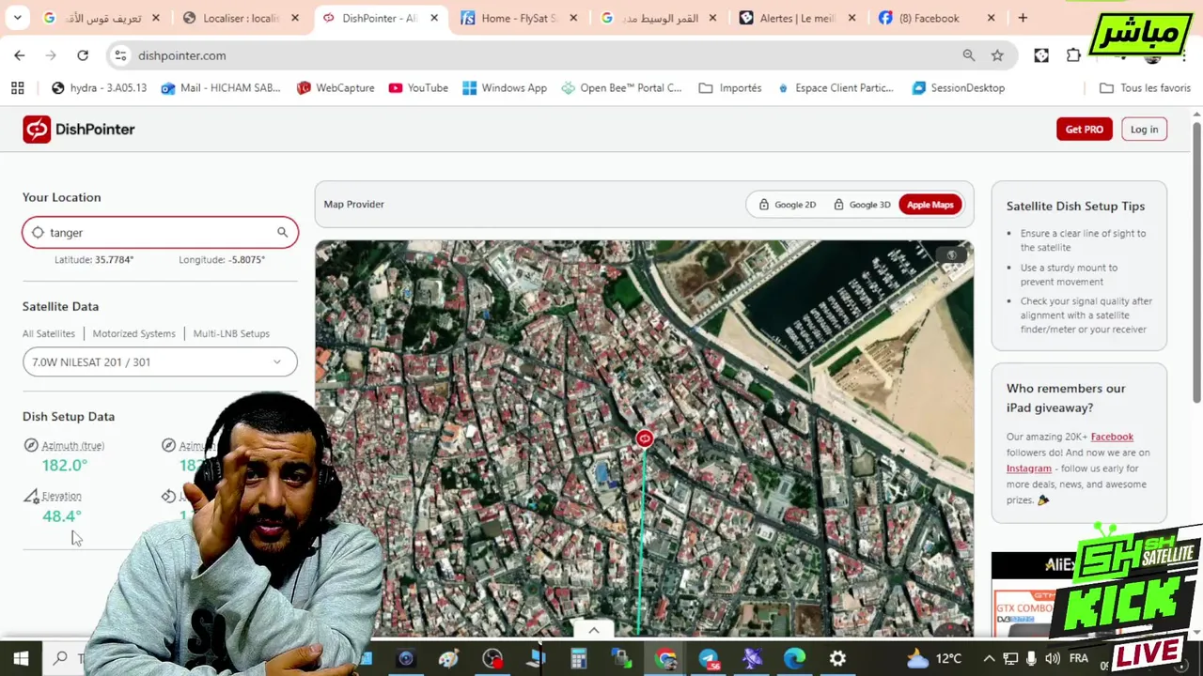Switch to the Localiser browser tab
The image size is (1203, 676).
(241, 18)
